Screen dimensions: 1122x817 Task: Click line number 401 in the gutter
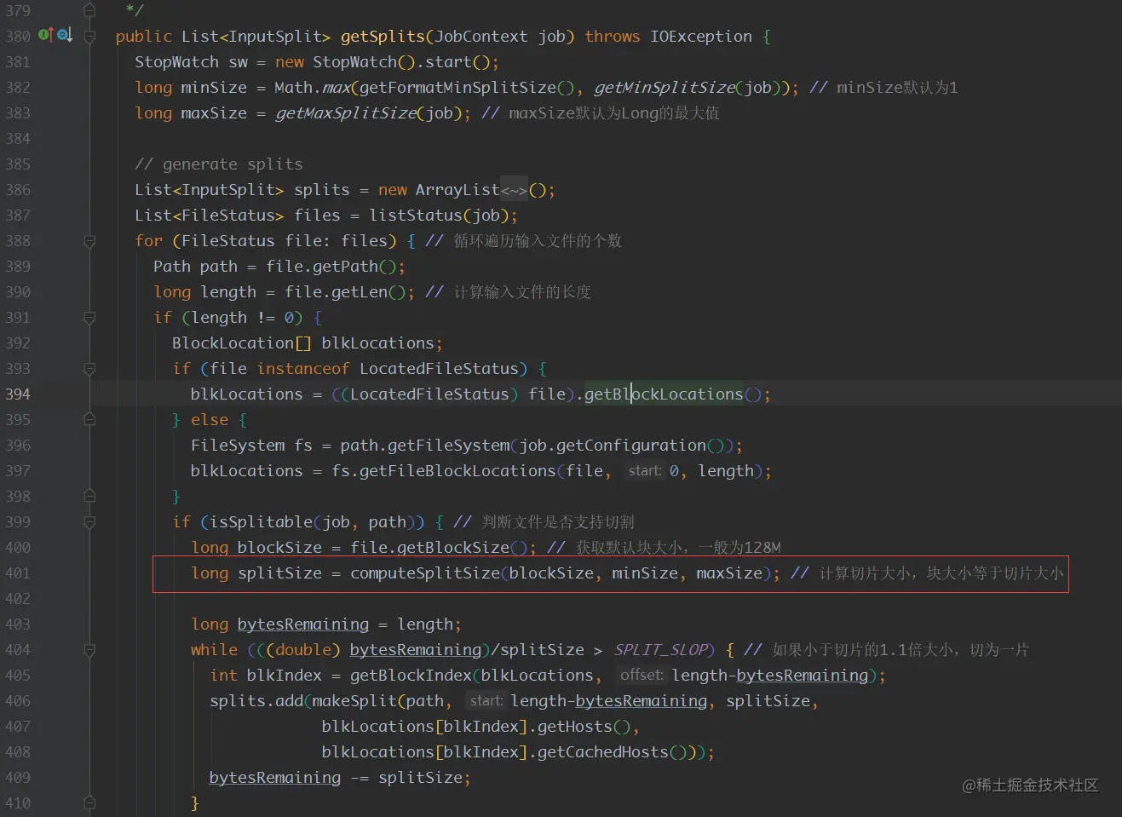(18, 573)
